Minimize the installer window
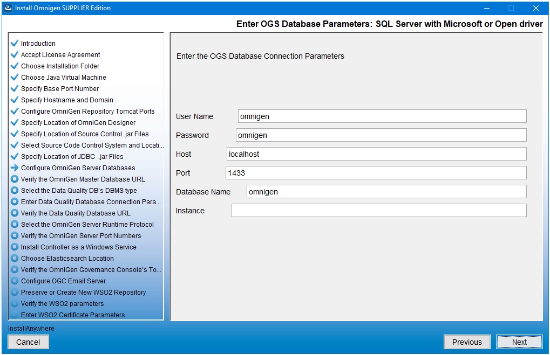This screenshot has height=355, width=550. click(486, 8)
